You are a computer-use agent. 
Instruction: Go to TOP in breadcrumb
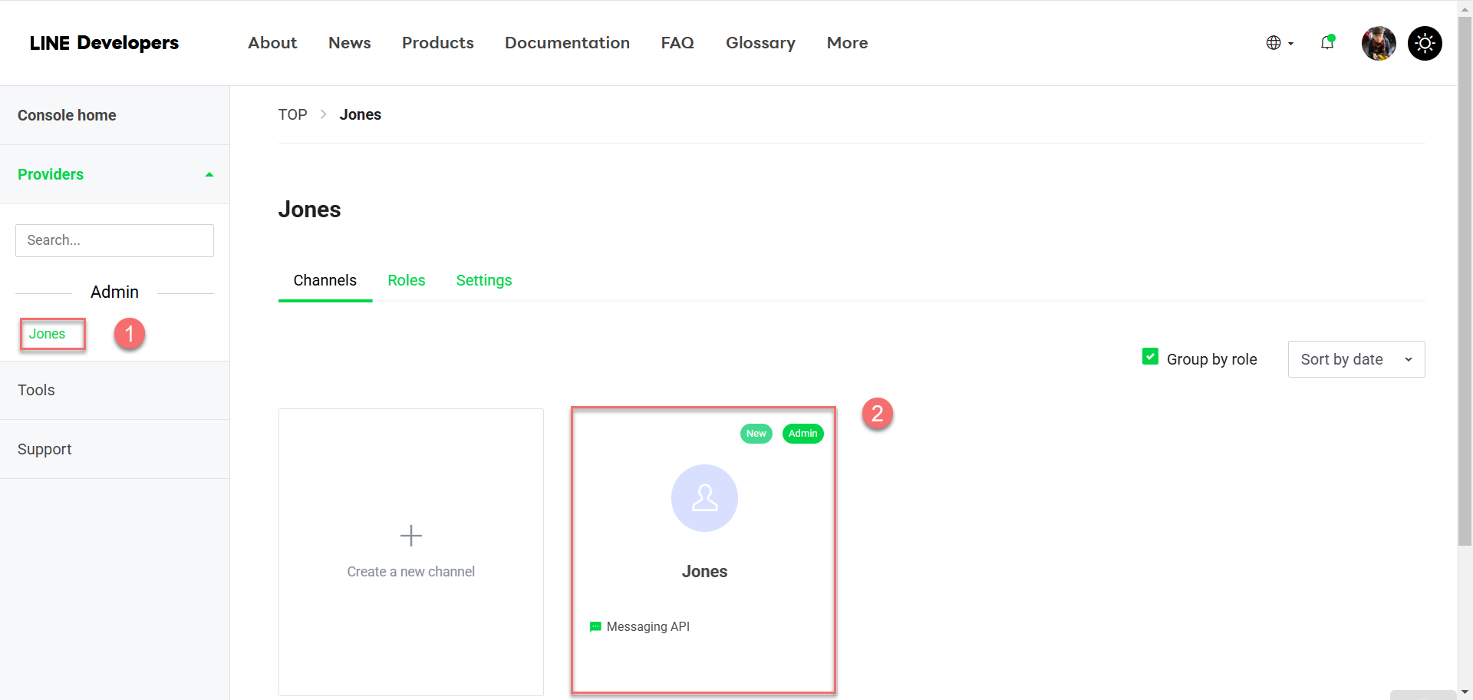[292, 114]
